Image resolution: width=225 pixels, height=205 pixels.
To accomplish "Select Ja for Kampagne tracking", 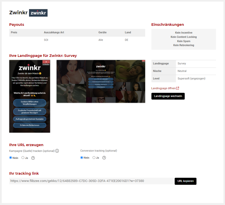I will (x=23, y=158).
